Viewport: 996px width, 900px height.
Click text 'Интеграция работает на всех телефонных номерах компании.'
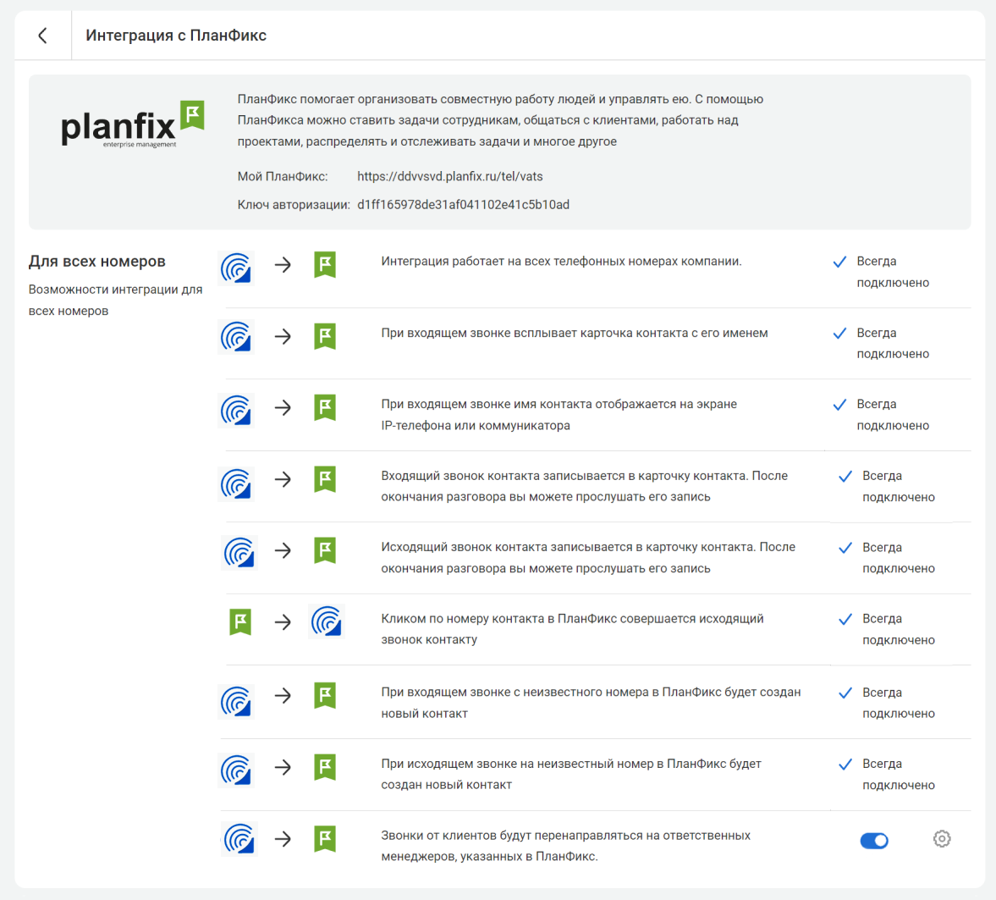(562, 262)
